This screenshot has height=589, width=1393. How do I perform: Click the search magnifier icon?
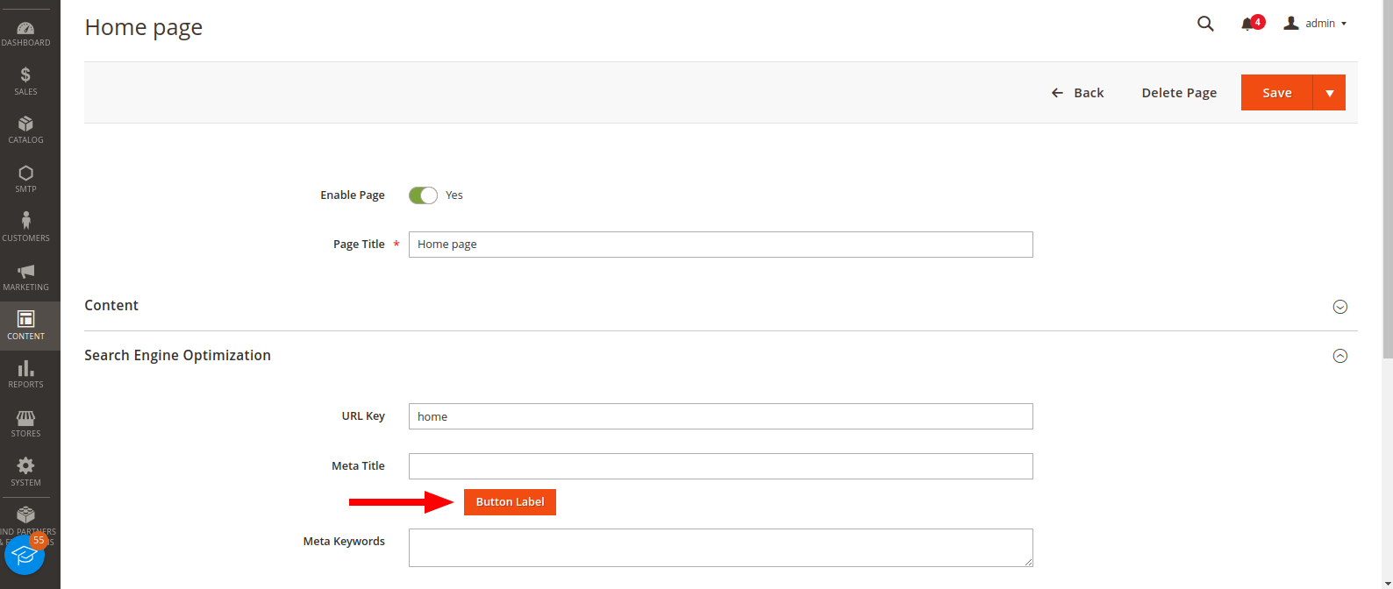coord(1205,24)
